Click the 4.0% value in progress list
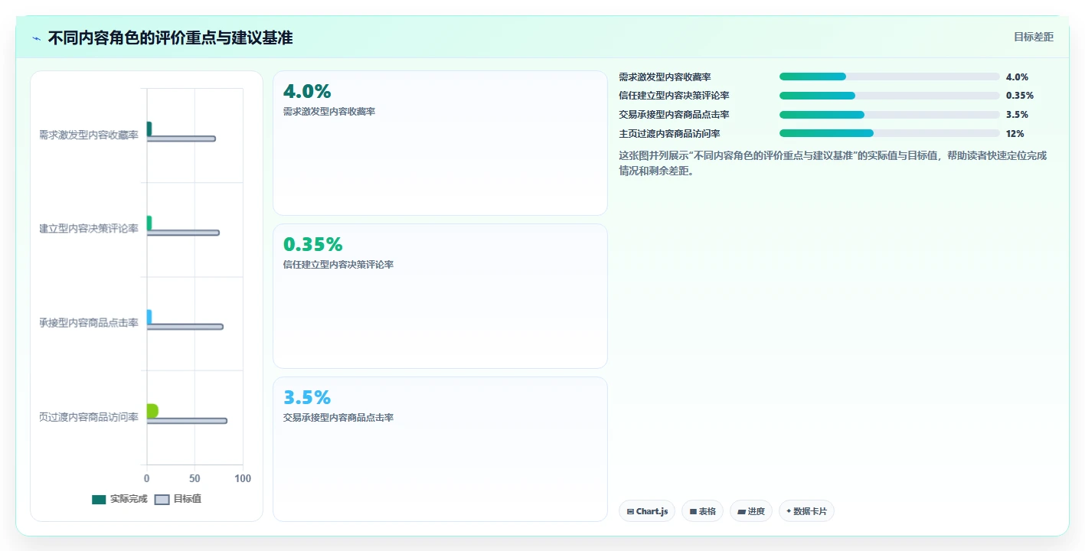 click(1017, 77)
